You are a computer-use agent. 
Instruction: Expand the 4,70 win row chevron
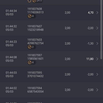(97, 13)
